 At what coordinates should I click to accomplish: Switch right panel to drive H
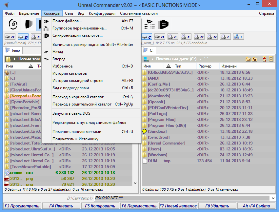[x=212, y=37]
